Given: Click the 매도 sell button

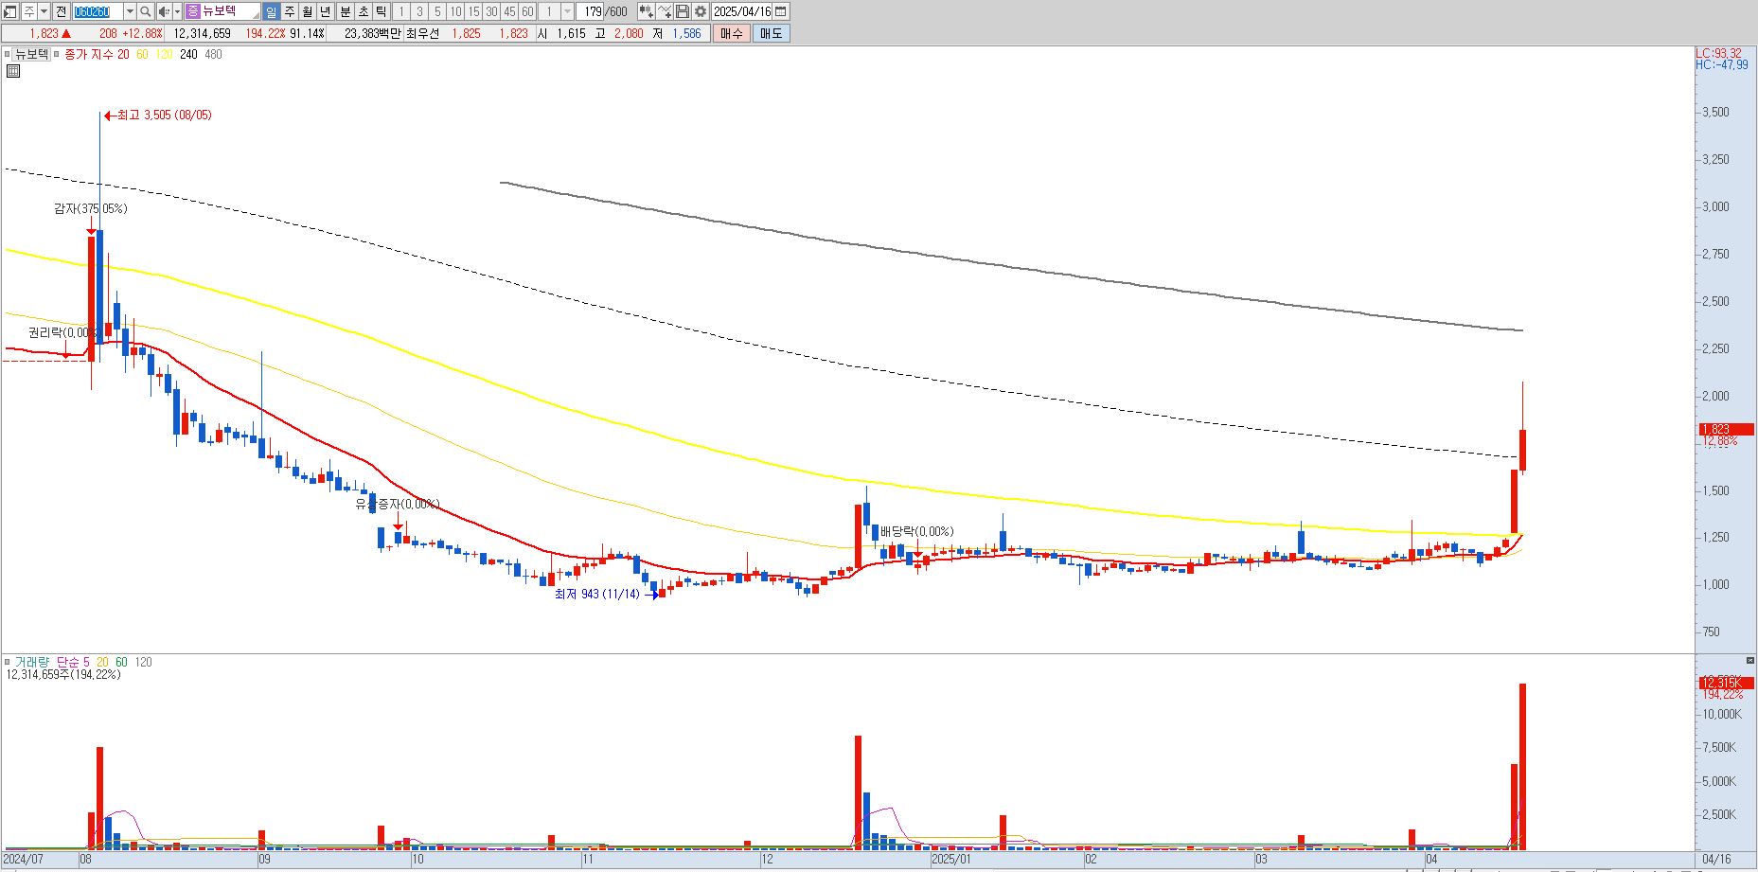Looking at the screenshot, I should (772, 33).
